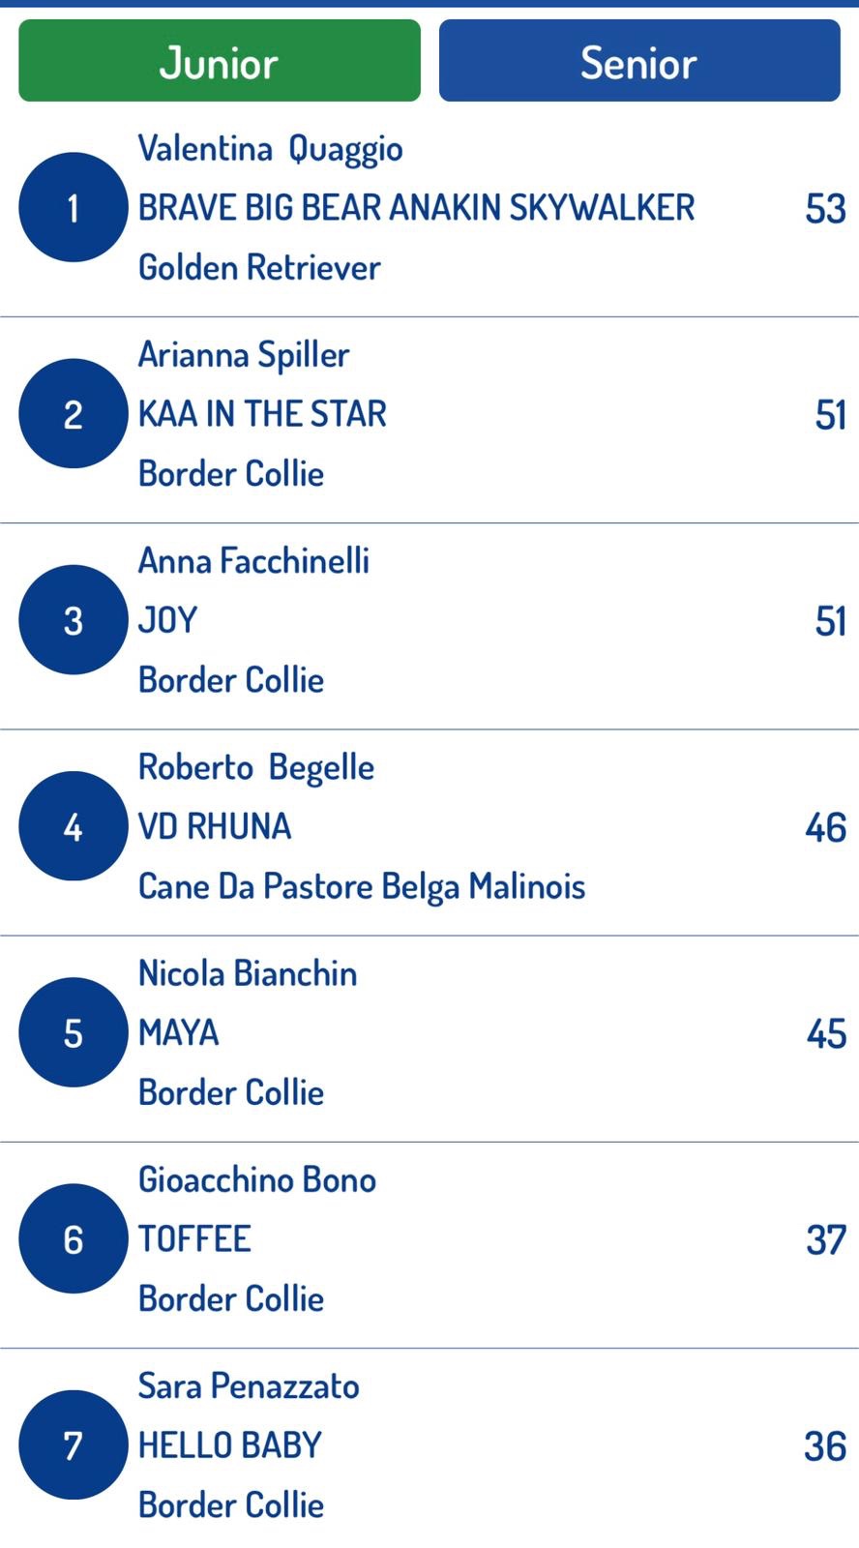Click Sara Penazzato's score of 36
Viewport: 859px width, 1548px height.
pyautogui.click(x=825, y=1445)
